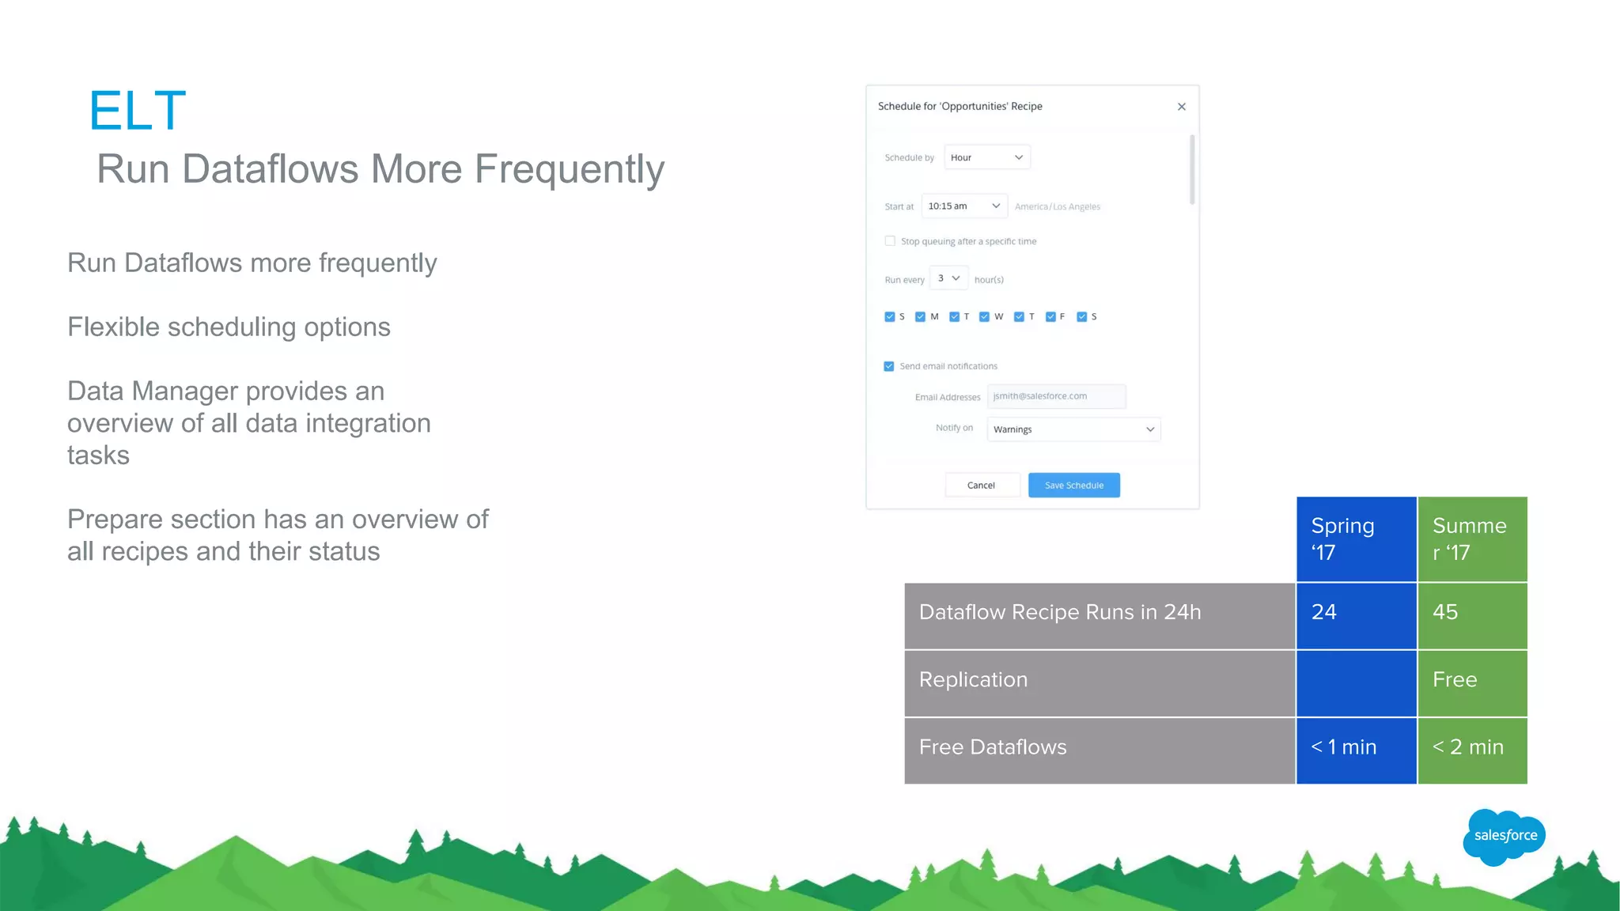The height and width of the screenshot is (911, 1620).
Task: Click the Cancel button
Action: (x=982, y=485)
